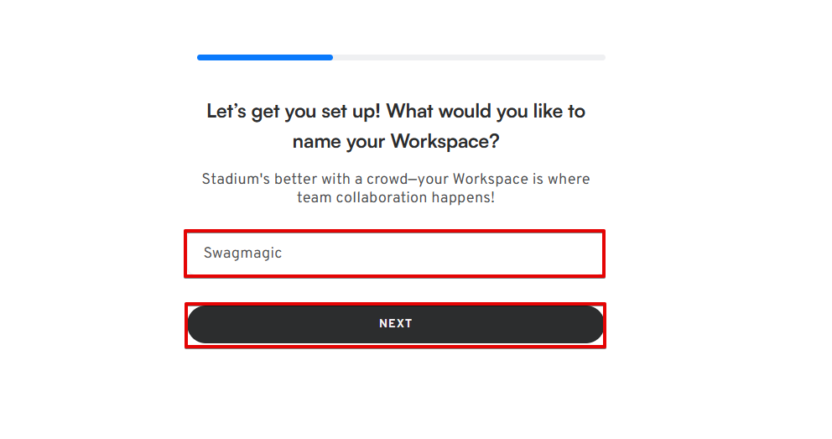832x439 pixels.
Task: Click the far left start of progress bar
Action: coord(201,57)
